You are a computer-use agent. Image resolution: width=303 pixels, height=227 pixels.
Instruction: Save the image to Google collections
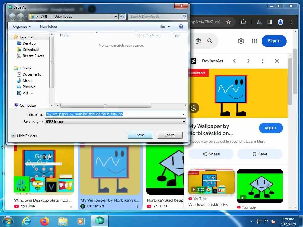click(260, 154)
